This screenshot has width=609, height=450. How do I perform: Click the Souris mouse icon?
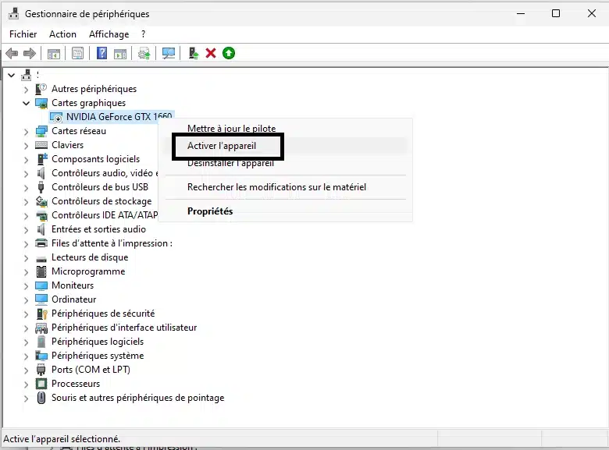[x=41, y=398]
